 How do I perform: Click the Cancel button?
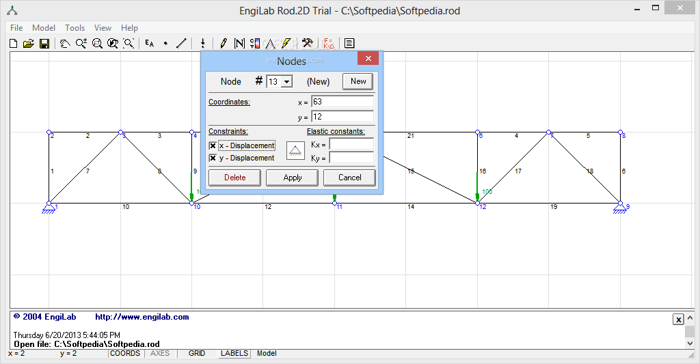(x=349, y=178)
